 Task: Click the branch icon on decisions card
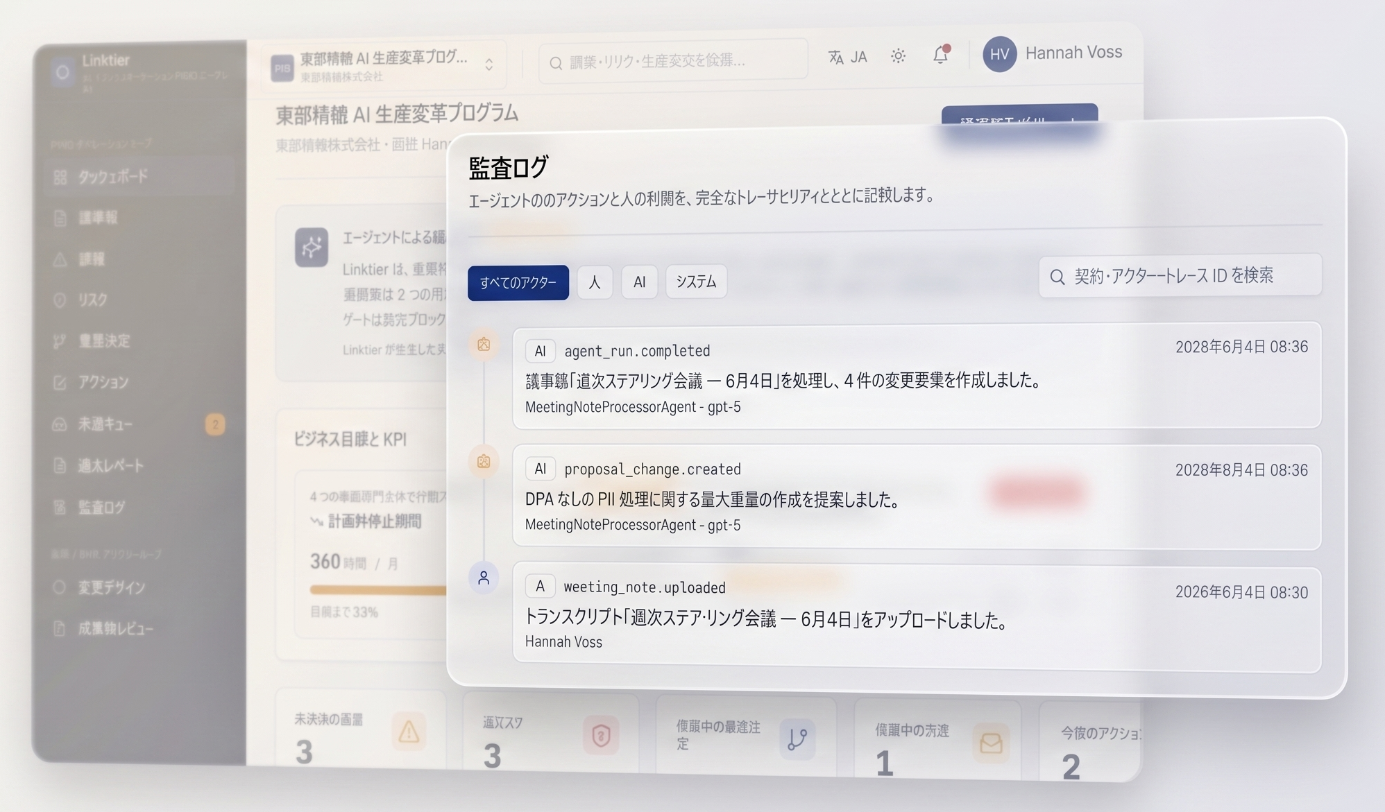797,739
